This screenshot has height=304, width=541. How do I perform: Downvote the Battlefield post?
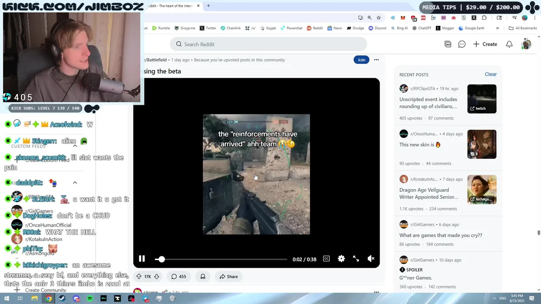pyautogui.click(x=156, y=277)
